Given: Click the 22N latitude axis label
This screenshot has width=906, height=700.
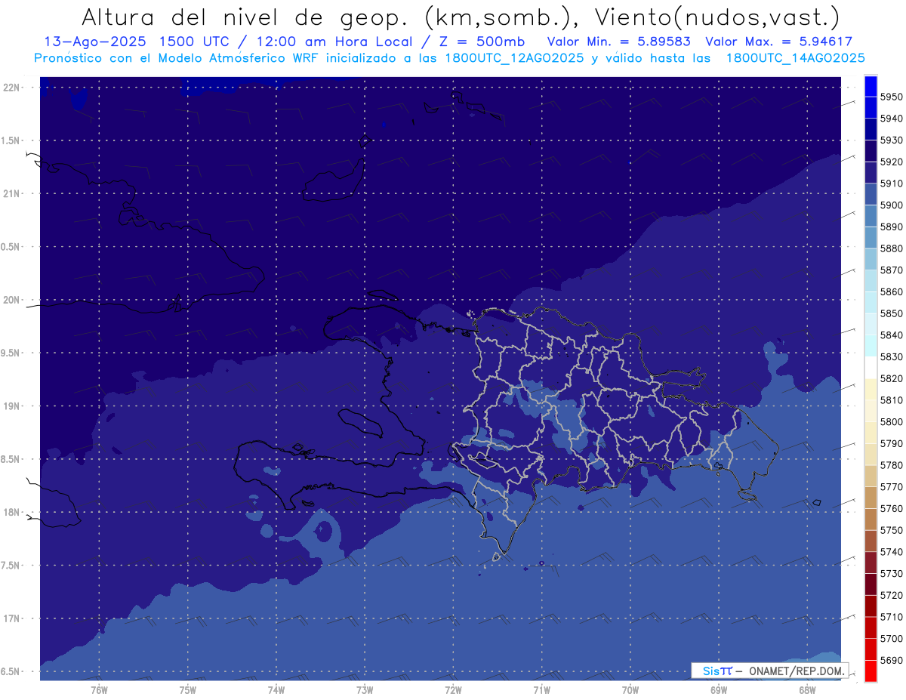Looking at the screenshot, I should 12,88.
